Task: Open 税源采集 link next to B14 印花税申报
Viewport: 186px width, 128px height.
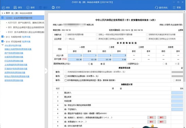Action: [x=26, y=42]
